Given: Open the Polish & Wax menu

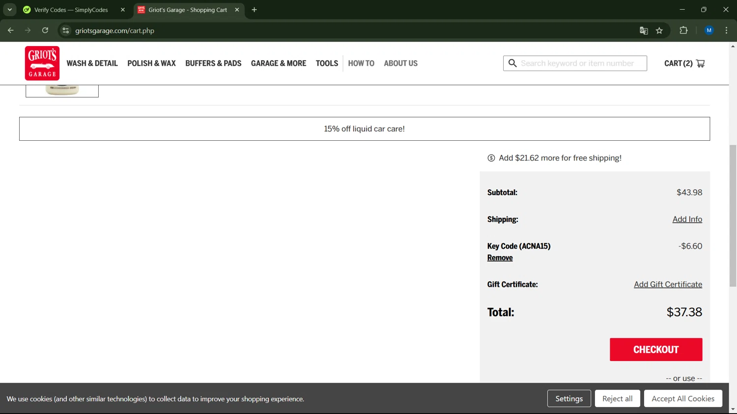Looking at the screenshot, I should coord(151,63).
